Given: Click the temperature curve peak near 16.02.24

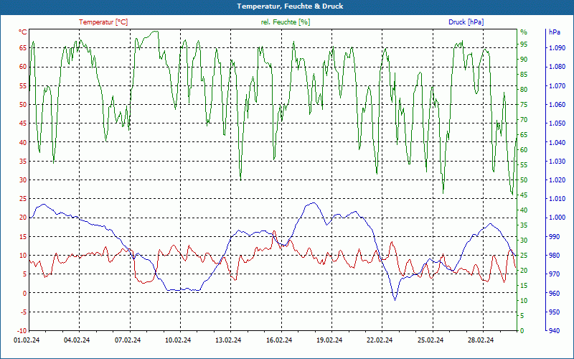Looking at the screenshot, I should tap(274, 231).
